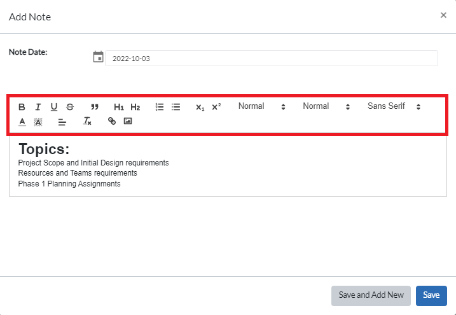Toggle italic text formatting
The height and width of the screenshot is (315, 456).
click(x=38, y=107)
